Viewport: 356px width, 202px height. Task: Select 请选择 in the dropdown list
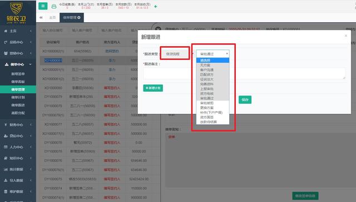coord(212,60)
